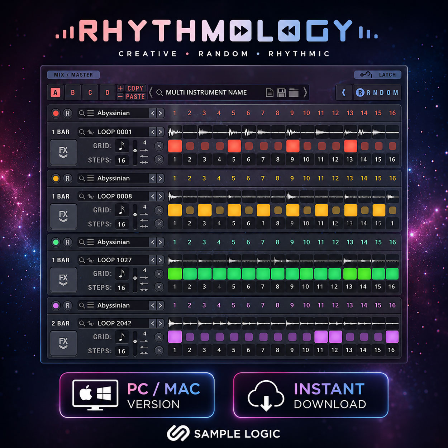Adjust the vertical slider in LOOP 0008 row

click(x=135, y=216)
